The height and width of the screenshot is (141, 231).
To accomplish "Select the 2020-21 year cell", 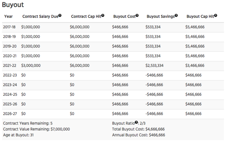I will pos(10,56).
